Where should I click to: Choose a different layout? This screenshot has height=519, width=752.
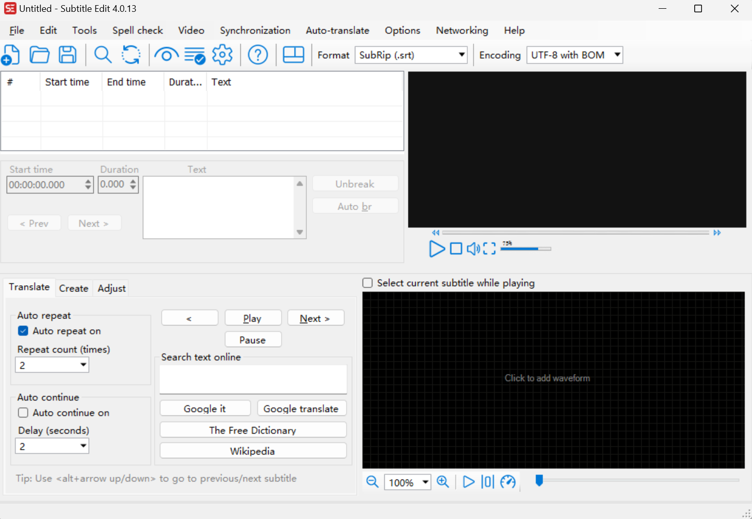click(x=293, y=55)
